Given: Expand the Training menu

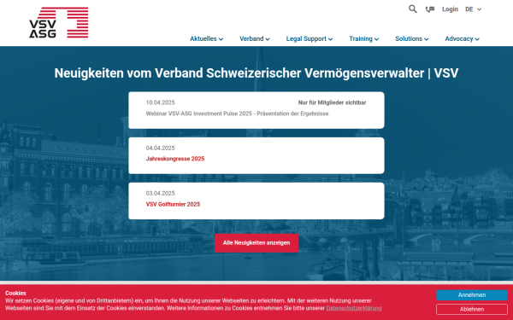Looking at the screenshot, I should pos(364,38).
